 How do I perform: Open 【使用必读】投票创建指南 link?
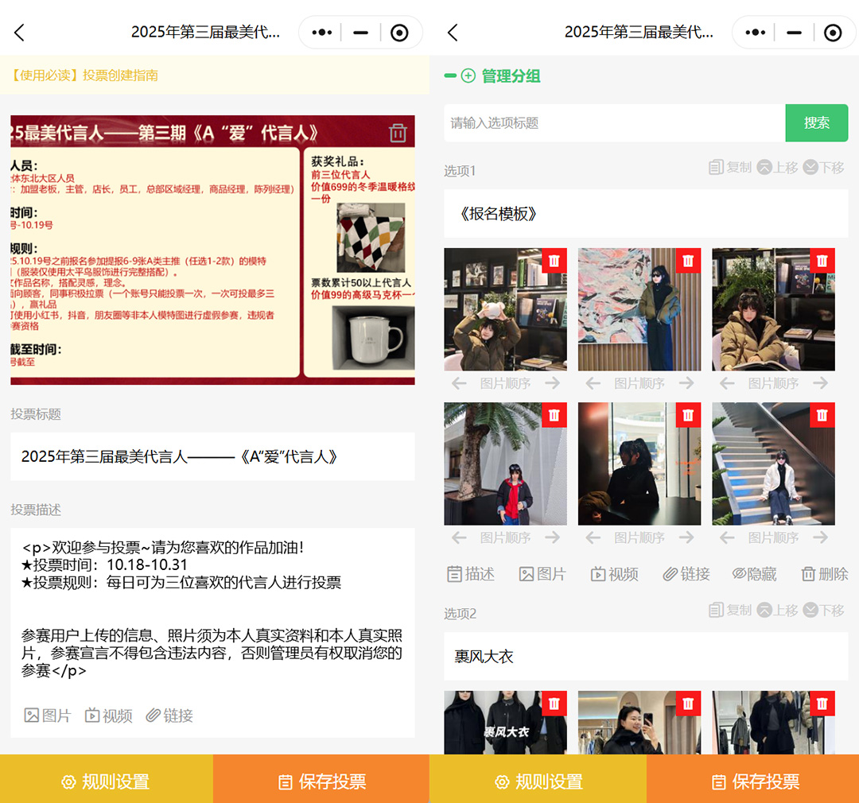(x=84, y=76)
